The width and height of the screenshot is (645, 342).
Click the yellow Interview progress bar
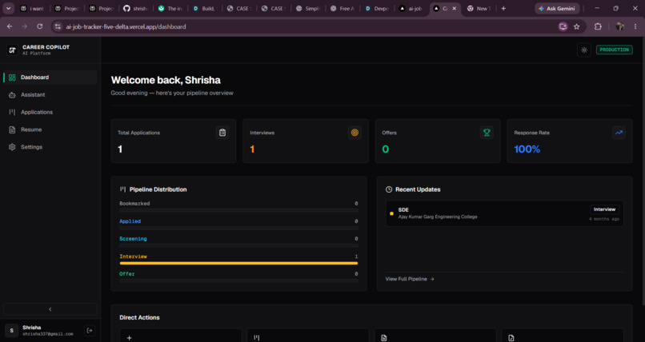coord(238,263)
